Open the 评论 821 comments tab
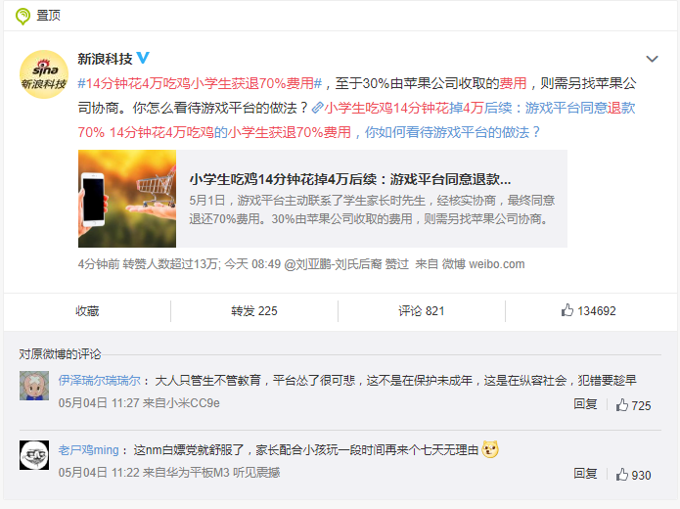 coord(422,311)
